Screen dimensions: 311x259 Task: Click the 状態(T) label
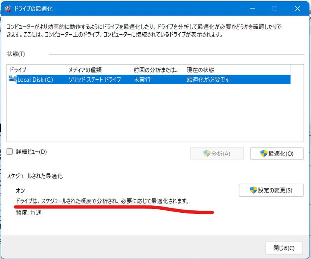point(16,54)
